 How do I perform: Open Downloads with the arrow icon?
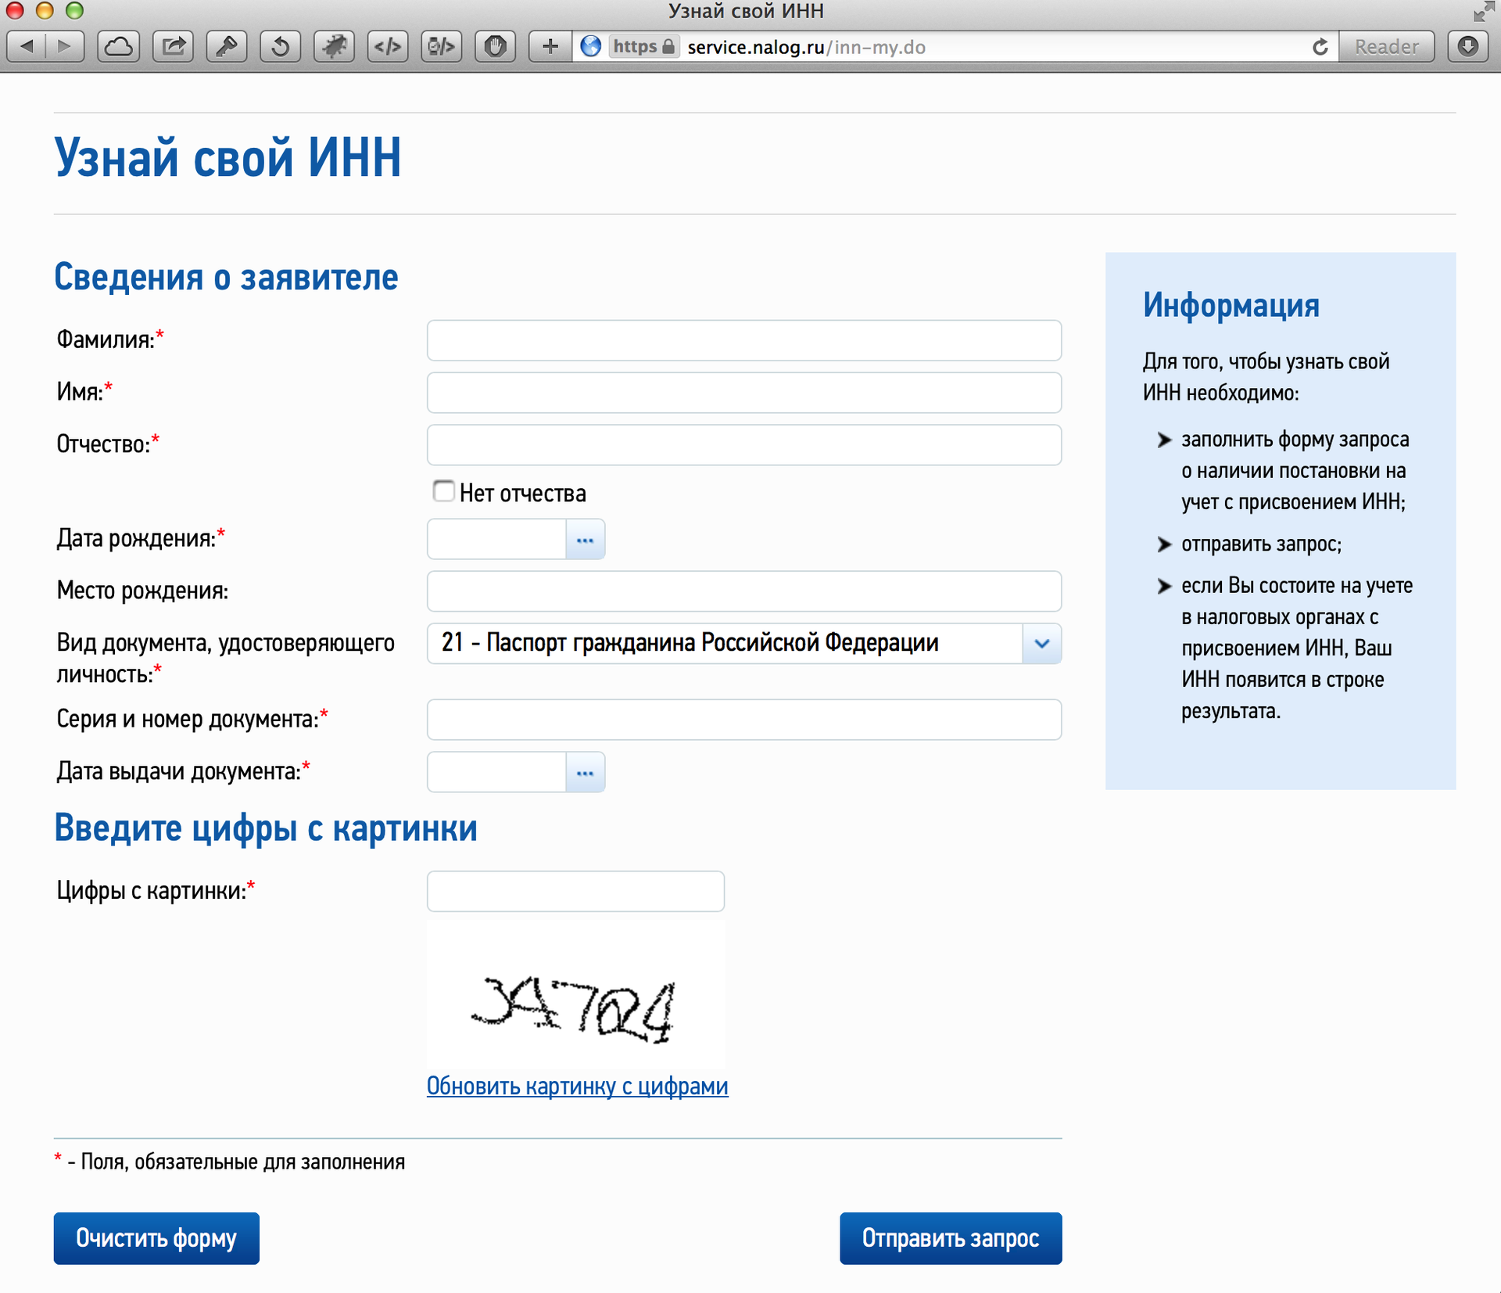click(1467, 46)
